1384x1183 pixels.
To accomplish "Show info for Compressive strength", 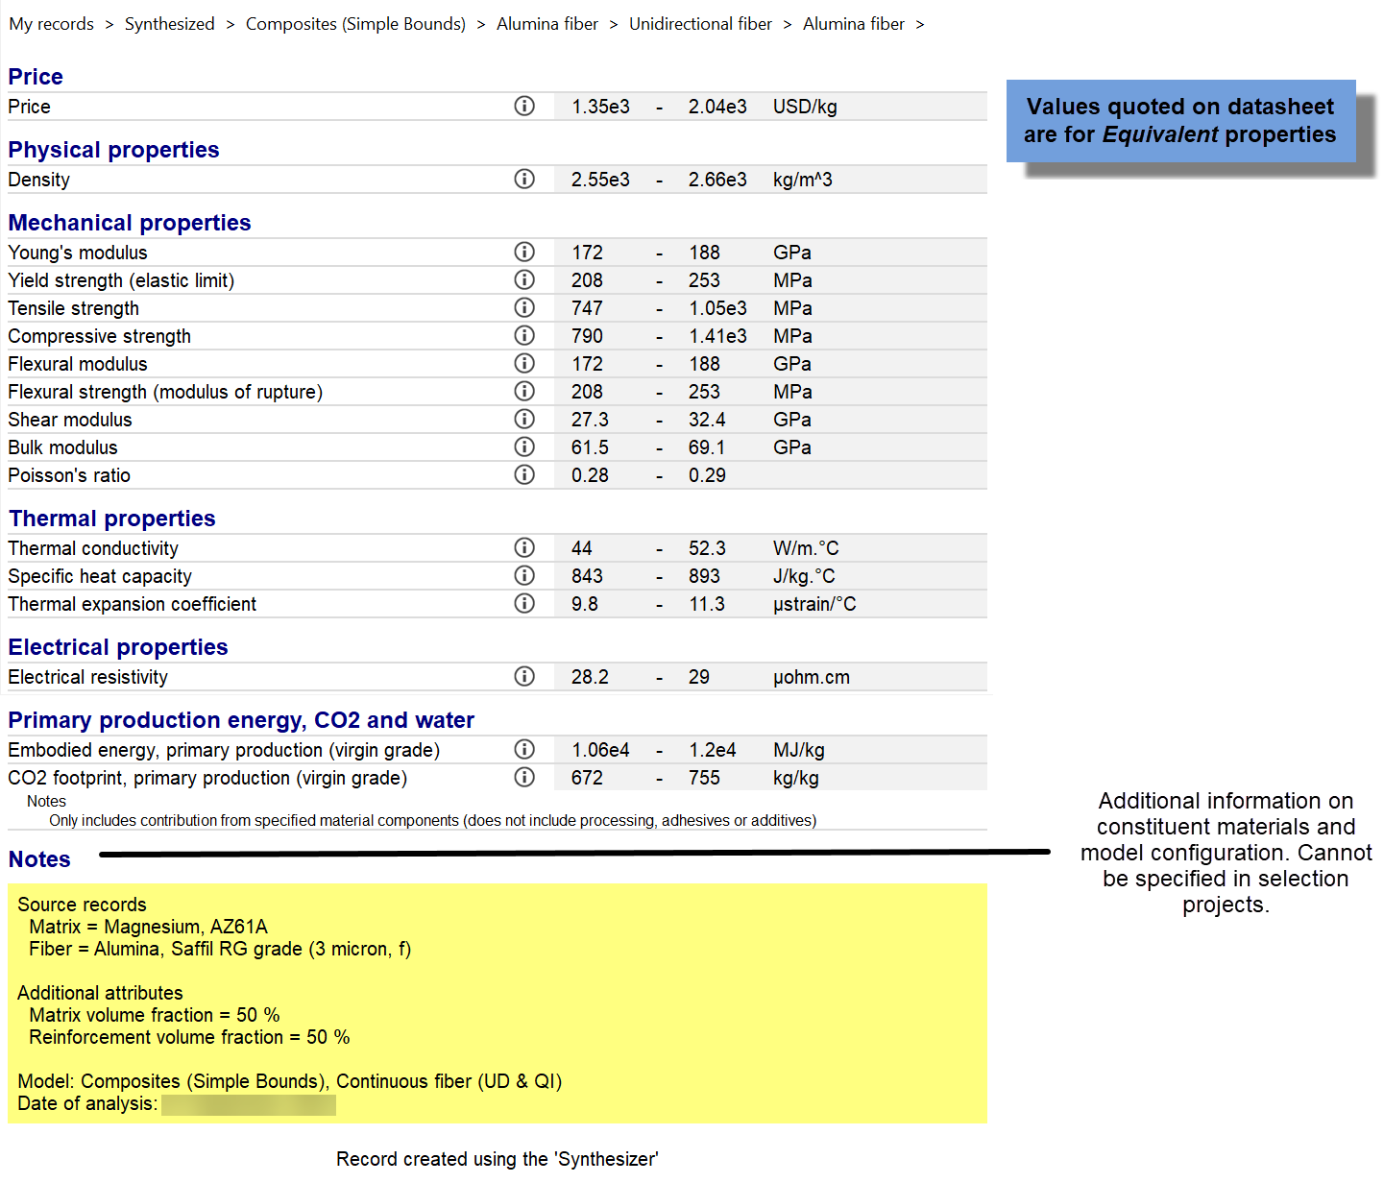I will point(524,335).
